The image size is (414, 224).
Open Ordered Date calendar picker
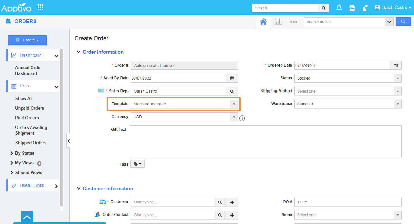(x=396, y=66)
